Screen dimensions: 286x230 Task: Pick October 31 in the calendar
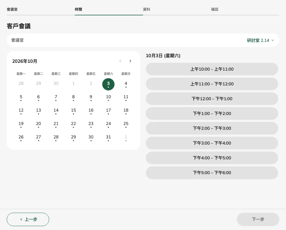(x=108, y=138)
